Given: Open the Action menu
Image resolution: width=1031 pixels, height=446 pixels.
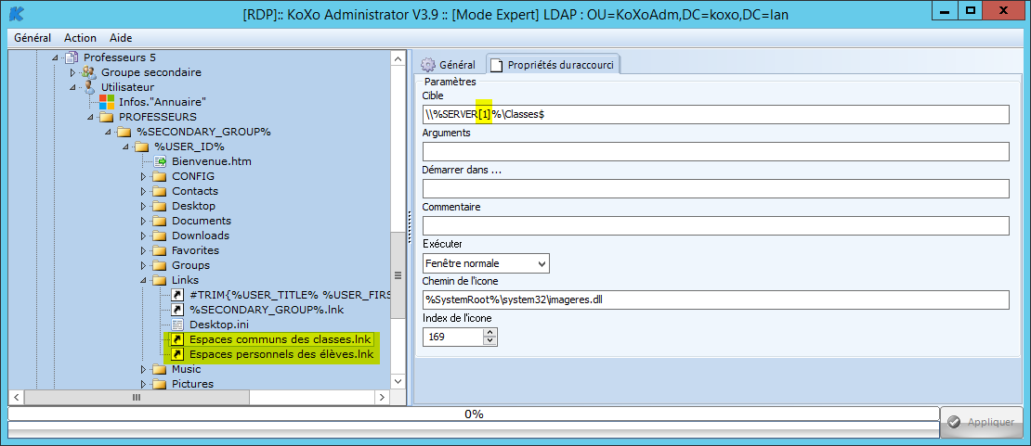Looking at the screenshot, I should pyautogui.click(x=80, y=38).
